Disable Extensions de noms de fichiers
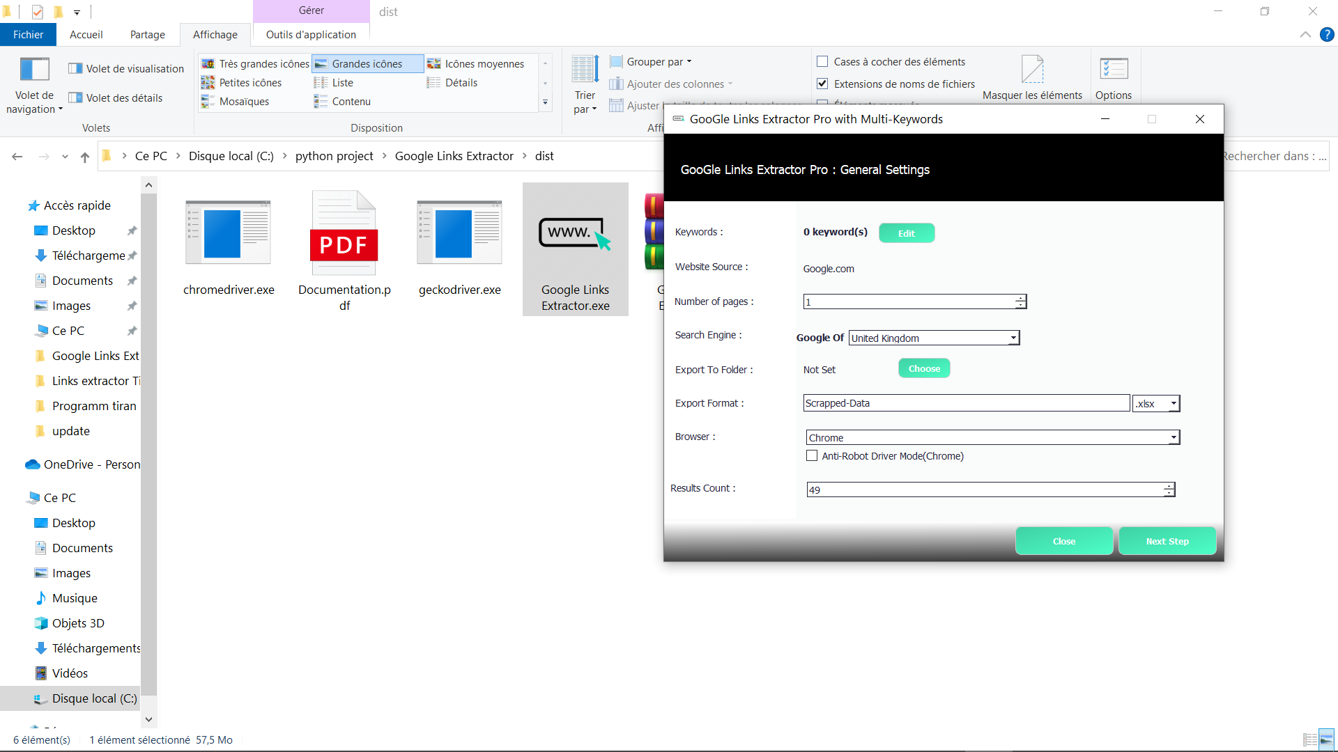 pyautogui.click(x=822, y=84)
